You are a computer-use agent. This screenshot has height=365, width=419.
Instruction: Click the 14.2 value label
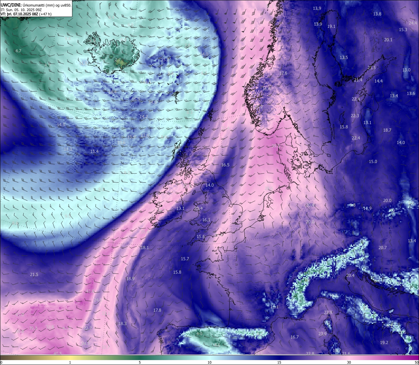pyautogui.click(x=144, y=117)
